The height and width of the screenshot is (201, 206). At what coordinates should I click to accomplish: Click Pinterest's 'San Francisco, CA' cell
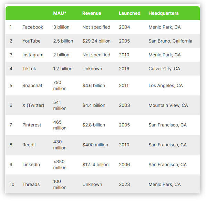(167, 125)
